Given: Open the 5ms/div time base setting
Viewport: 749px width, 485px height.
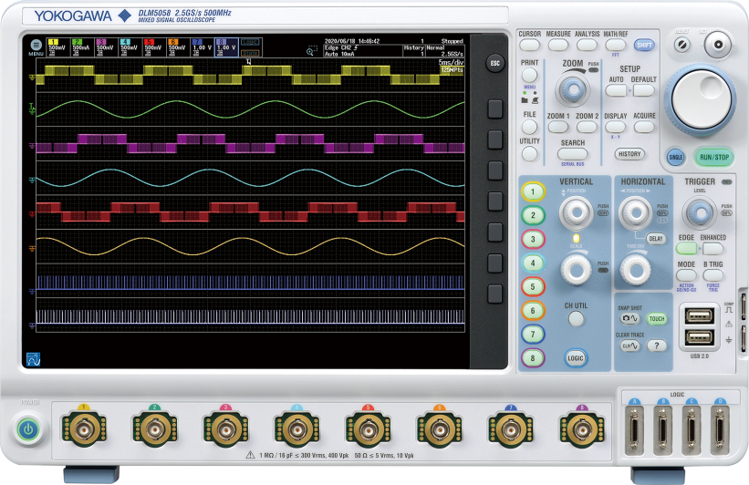Looking at the screenshot, I should pos(451,62).
